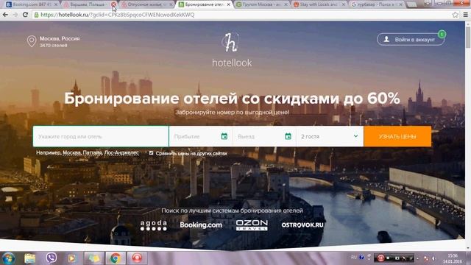Image resolution: width=471 pixels, height=265 pixels.
Task: Click the volume speaker tray icon
Action: (x=433, y=258)
